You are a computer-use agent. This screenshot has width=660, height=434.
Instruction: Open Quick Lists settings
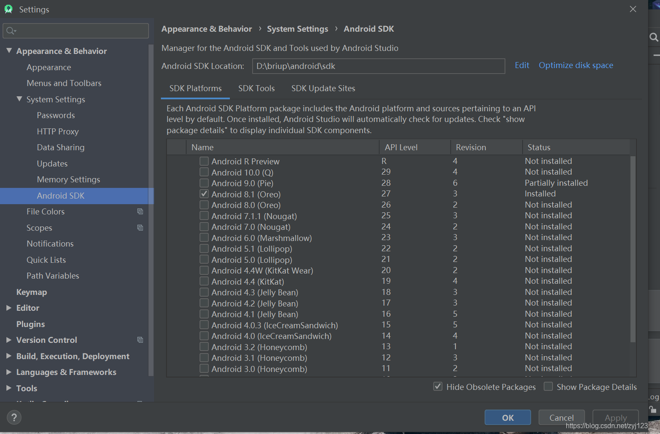click(46, 260)
